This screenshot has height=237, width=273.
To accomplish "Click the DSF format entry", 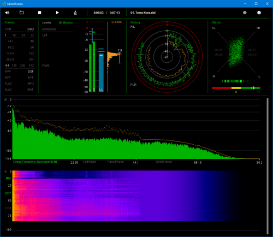I will click(x=31, y=72).
